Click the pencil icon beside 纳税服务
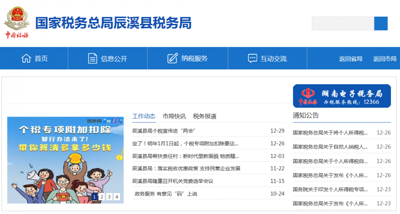Viewport: 400px width, 214px height. [172, 58]
